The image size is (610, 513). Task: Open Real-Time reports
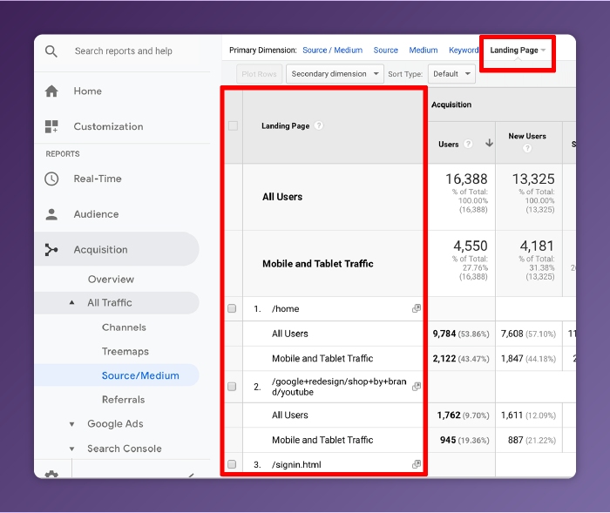[98, 179]
